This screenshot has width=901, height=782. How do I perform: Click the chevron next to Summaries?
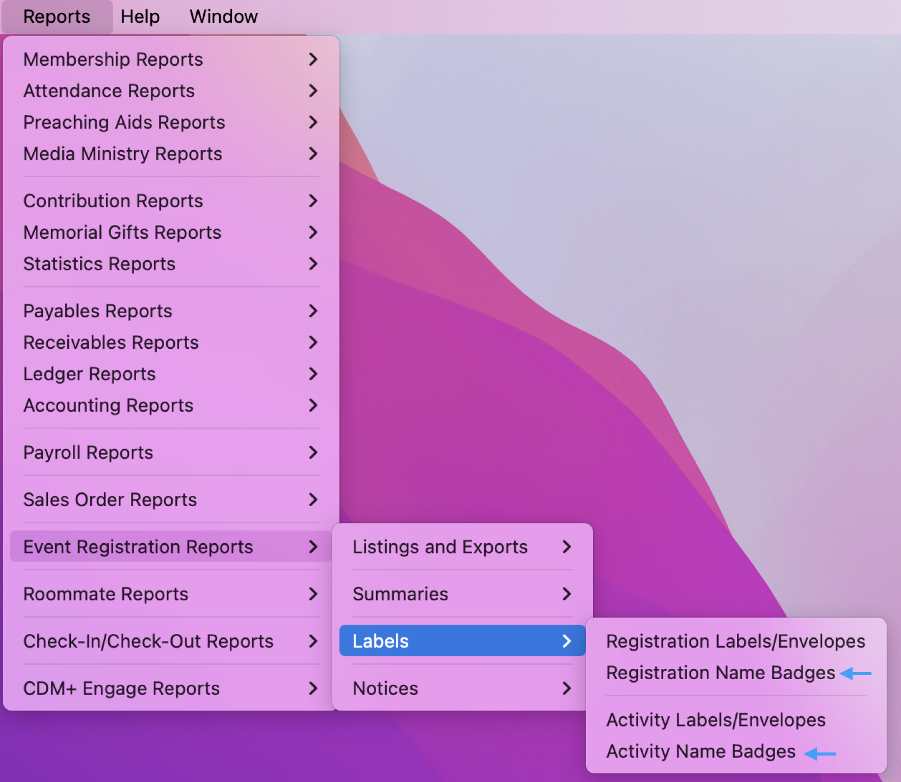coord(566,594)
